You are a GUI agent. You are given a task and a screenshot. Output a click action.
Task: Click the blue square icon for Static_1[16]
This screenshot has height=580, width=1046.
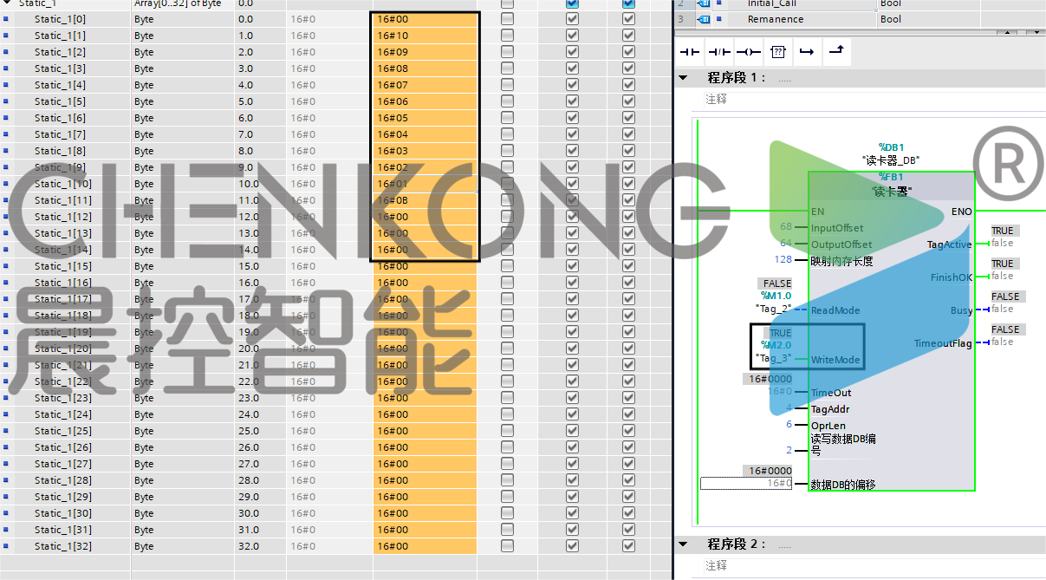(x=6, y=283)
